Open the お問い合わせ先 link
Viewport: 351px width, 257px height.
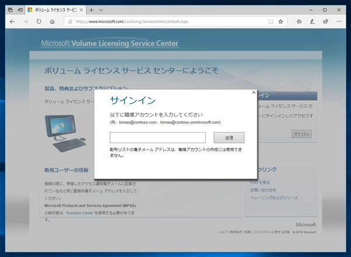263,190
